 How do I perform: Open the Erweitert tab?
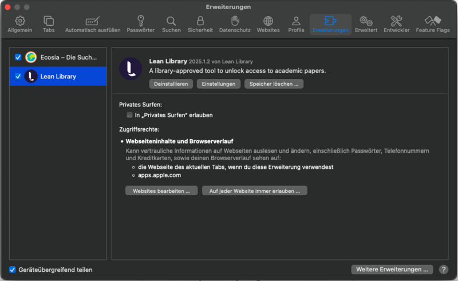[366, 24]
